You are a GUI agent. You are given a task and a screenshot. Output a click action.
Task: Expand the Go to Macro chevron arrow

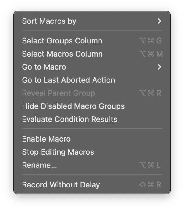pos(159,67)
